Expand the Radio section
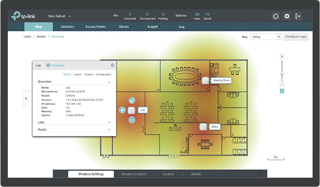Viewport: 320px width, 187px height. pos(75,130)
